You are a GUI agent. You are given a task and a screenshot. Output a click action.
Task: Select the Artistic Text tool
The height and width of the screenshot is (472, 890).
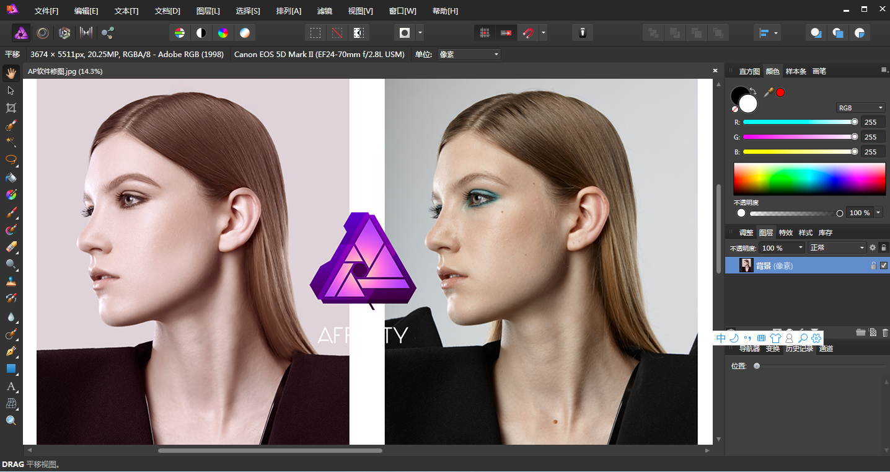pos(11,386)
